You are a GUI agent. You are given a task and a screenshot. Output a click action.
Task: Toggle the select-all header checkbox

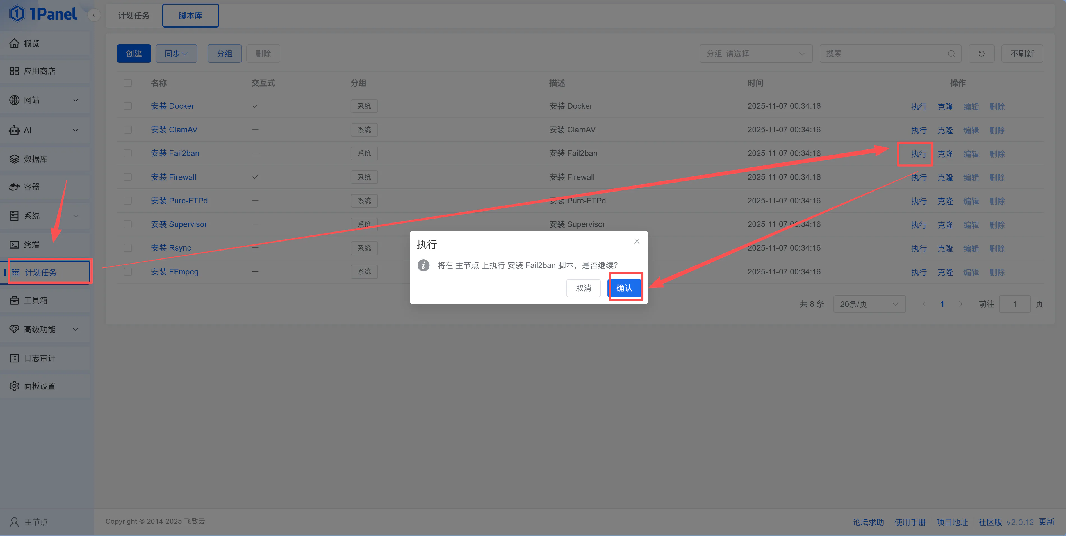pyautogui.click(x=128, y=83)
